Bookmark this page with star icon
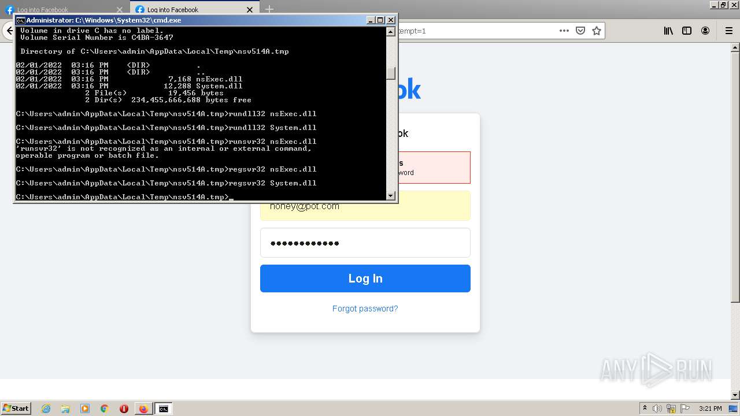The width and height of the screenshot is (740, 416). click(597, 31)
